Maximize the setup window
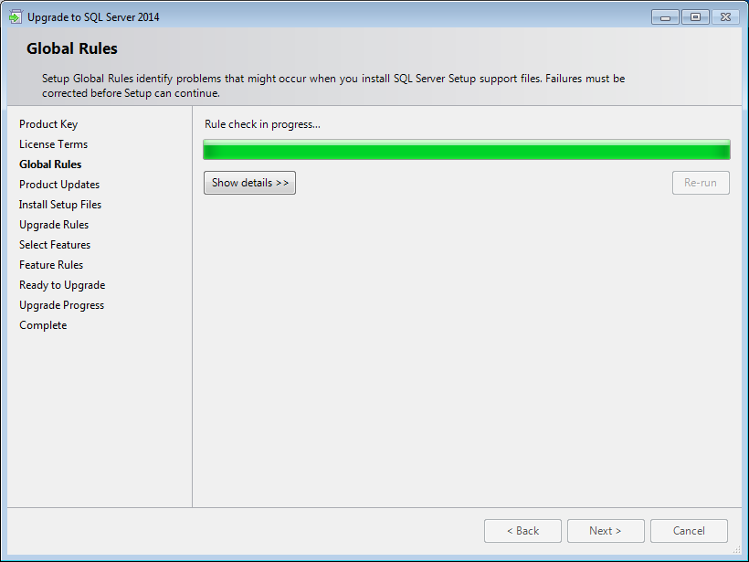This screenshot has height=562, width=749. [x=694, y=16]
